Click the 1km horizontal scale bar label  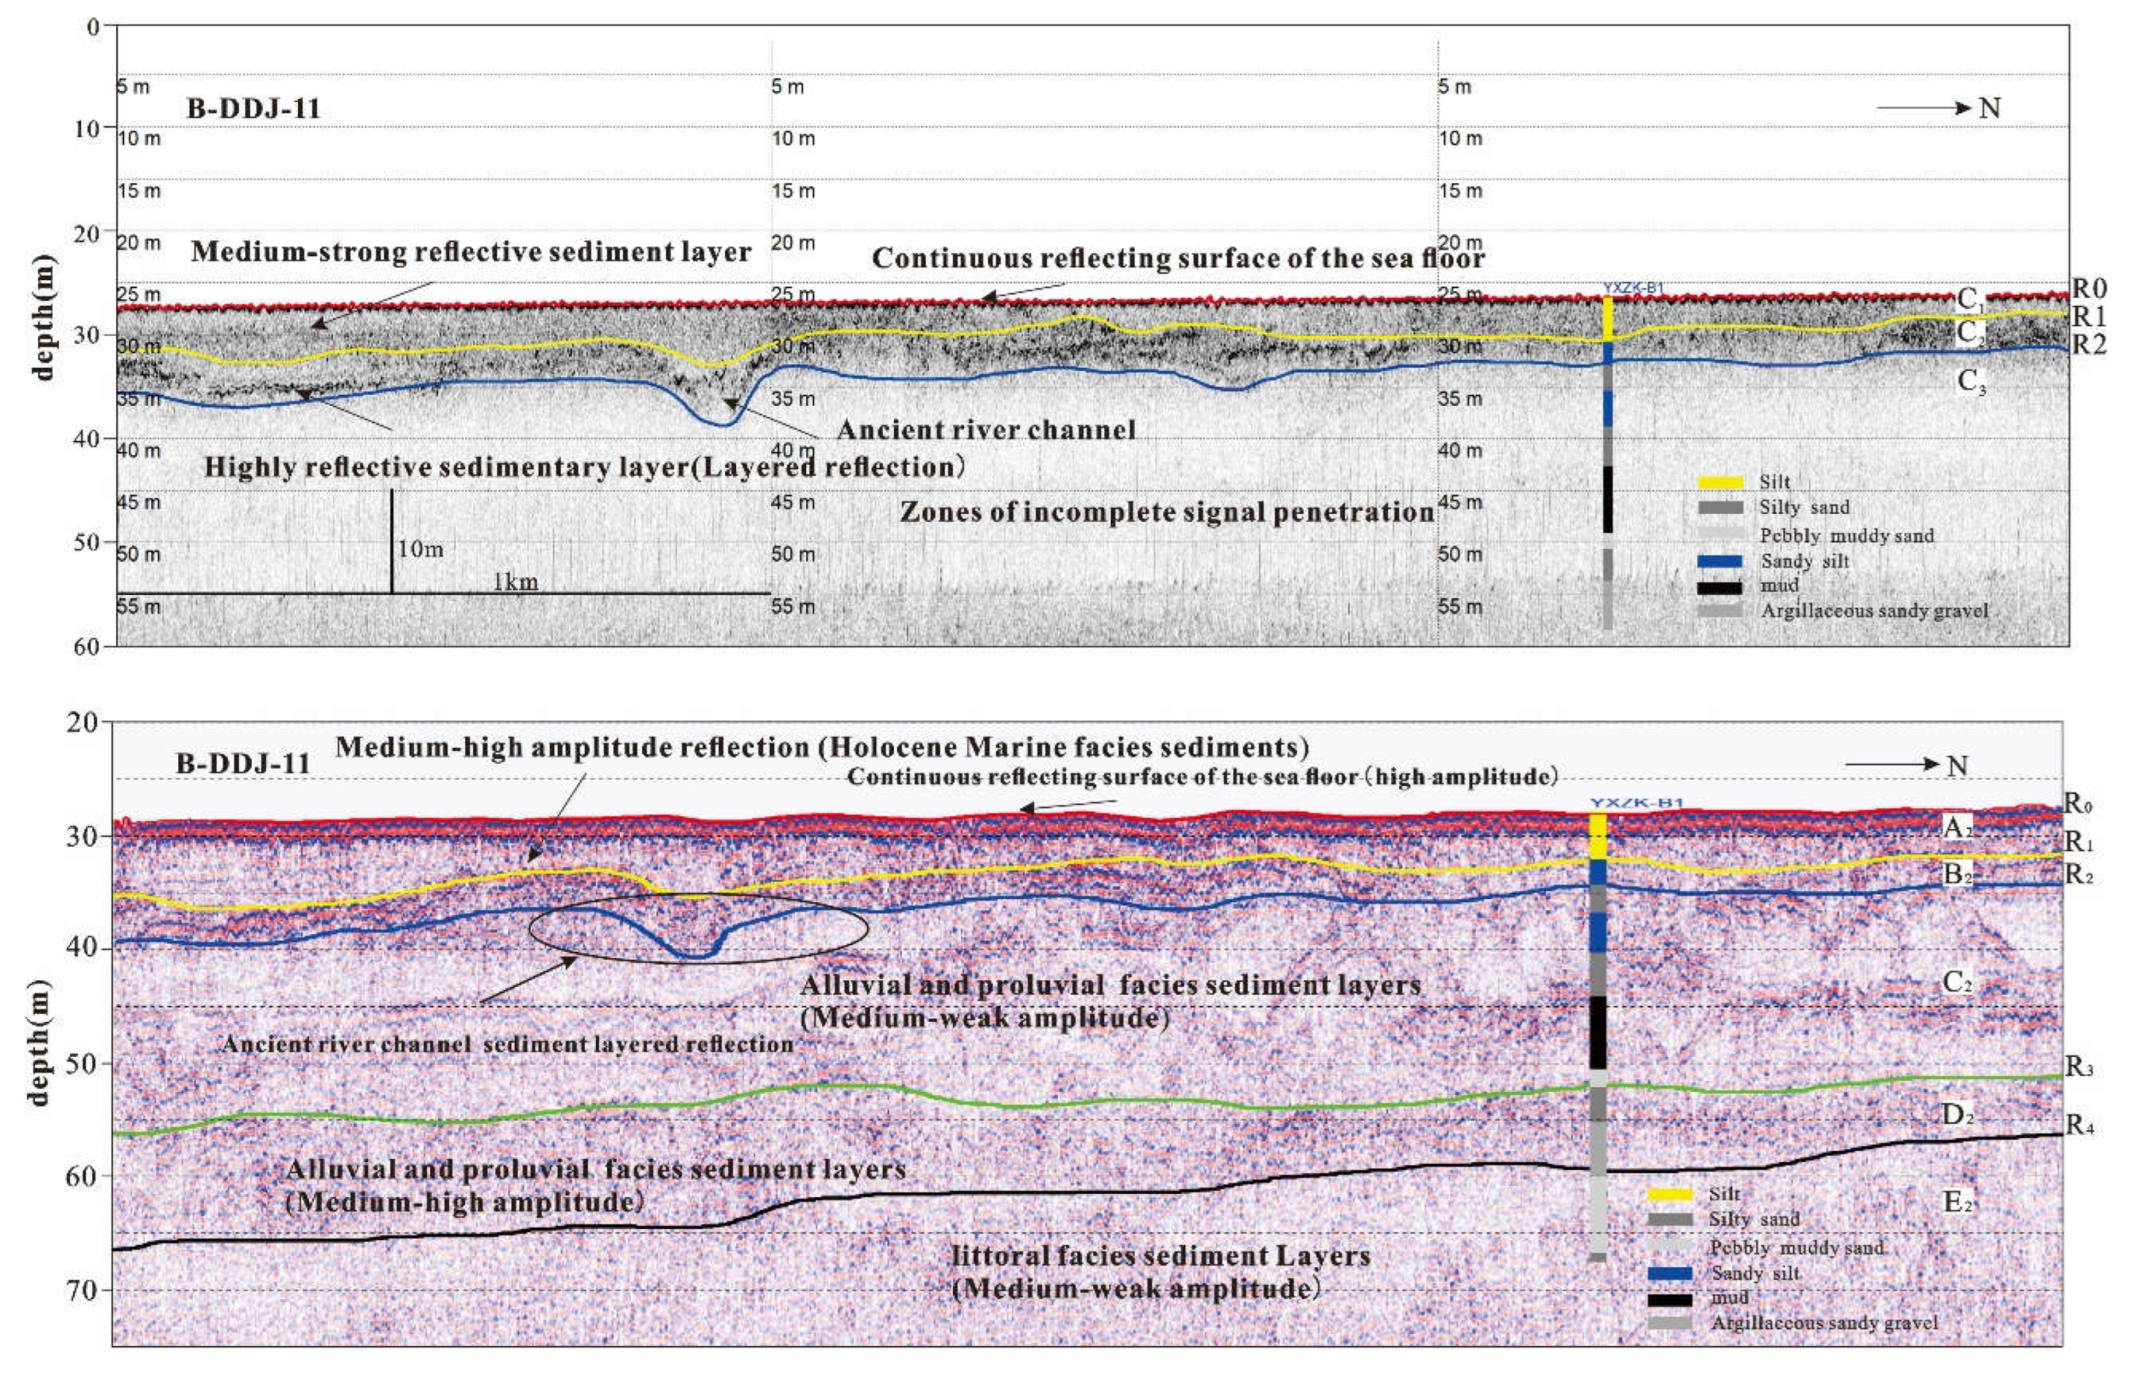[516, 582]
